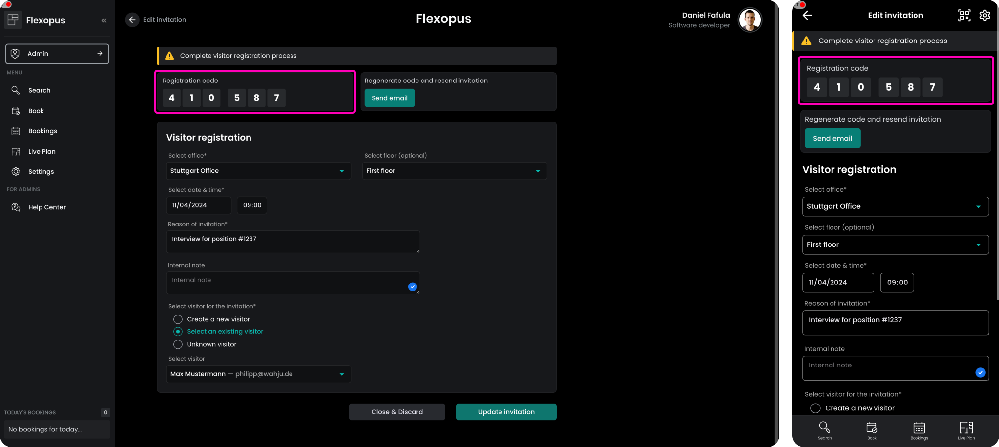The image size is (999, 447).
Task: Open the QR code scanner icon
Action: (964, 15)
